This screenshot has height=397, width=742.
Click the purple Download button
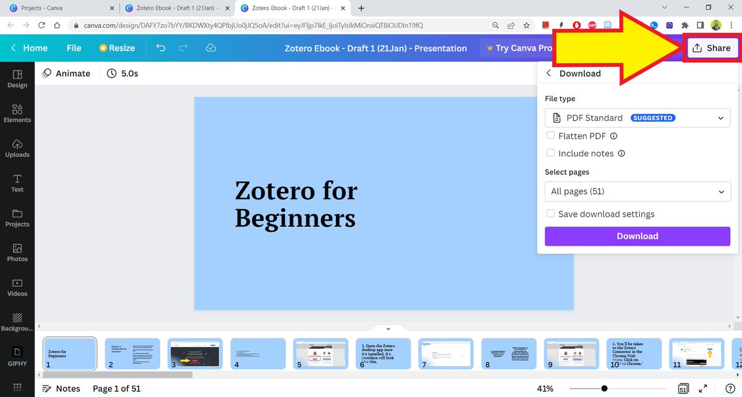pyautogui.click(x=638, y=236)
